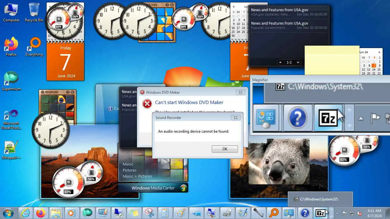Open Windows Explorer from the taskbar
This screenshot has width=390, height=219.
tap(56, 213)
